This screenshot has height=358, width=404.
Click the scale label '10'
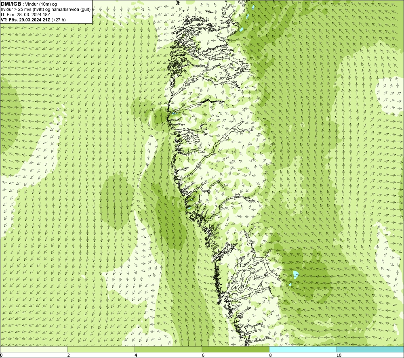point(339,355)
